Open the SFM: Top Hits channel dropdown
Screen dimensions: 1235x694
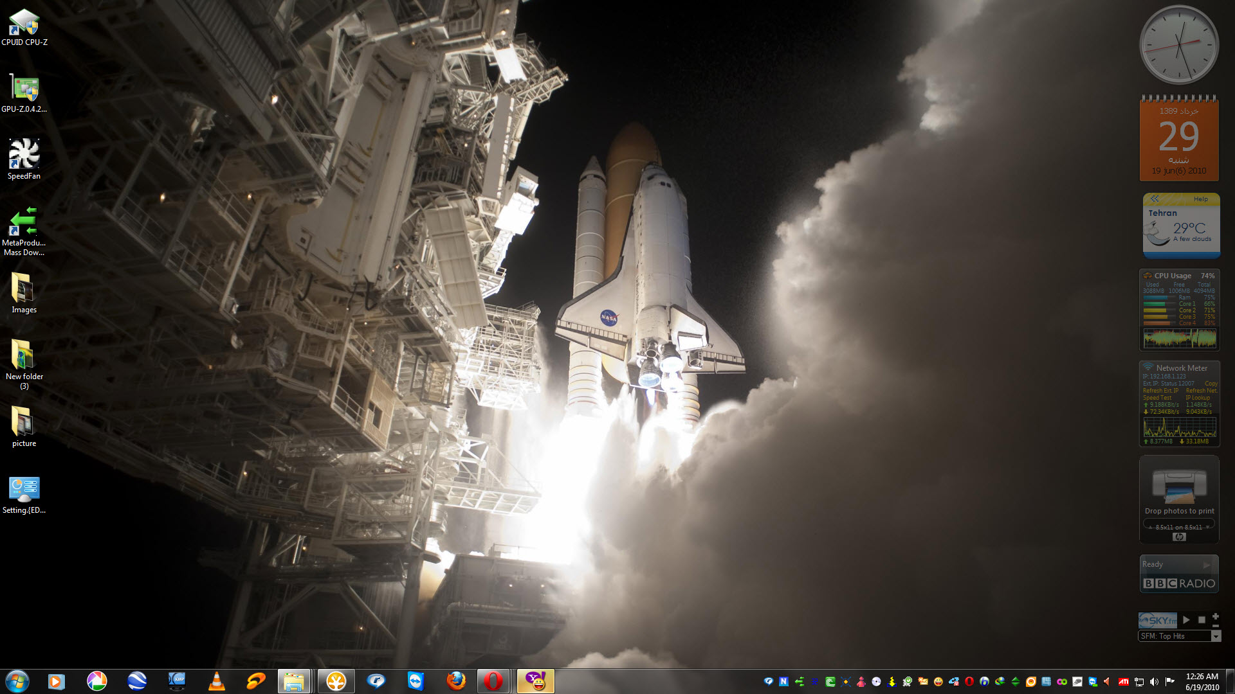tap(1216, 636)
